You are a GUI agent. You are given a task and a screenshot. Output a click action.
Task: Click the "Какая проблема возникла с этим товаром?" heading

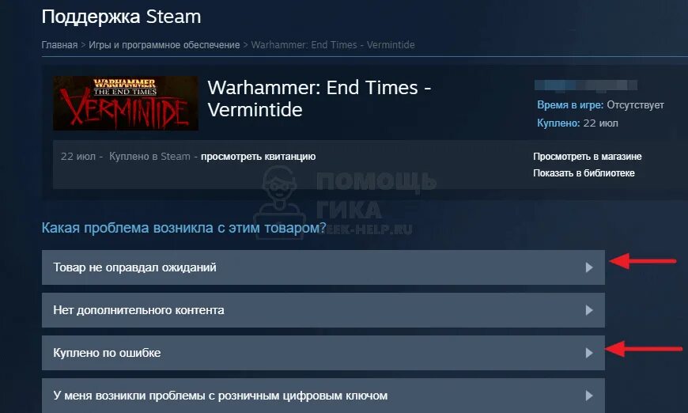[183, 228]
